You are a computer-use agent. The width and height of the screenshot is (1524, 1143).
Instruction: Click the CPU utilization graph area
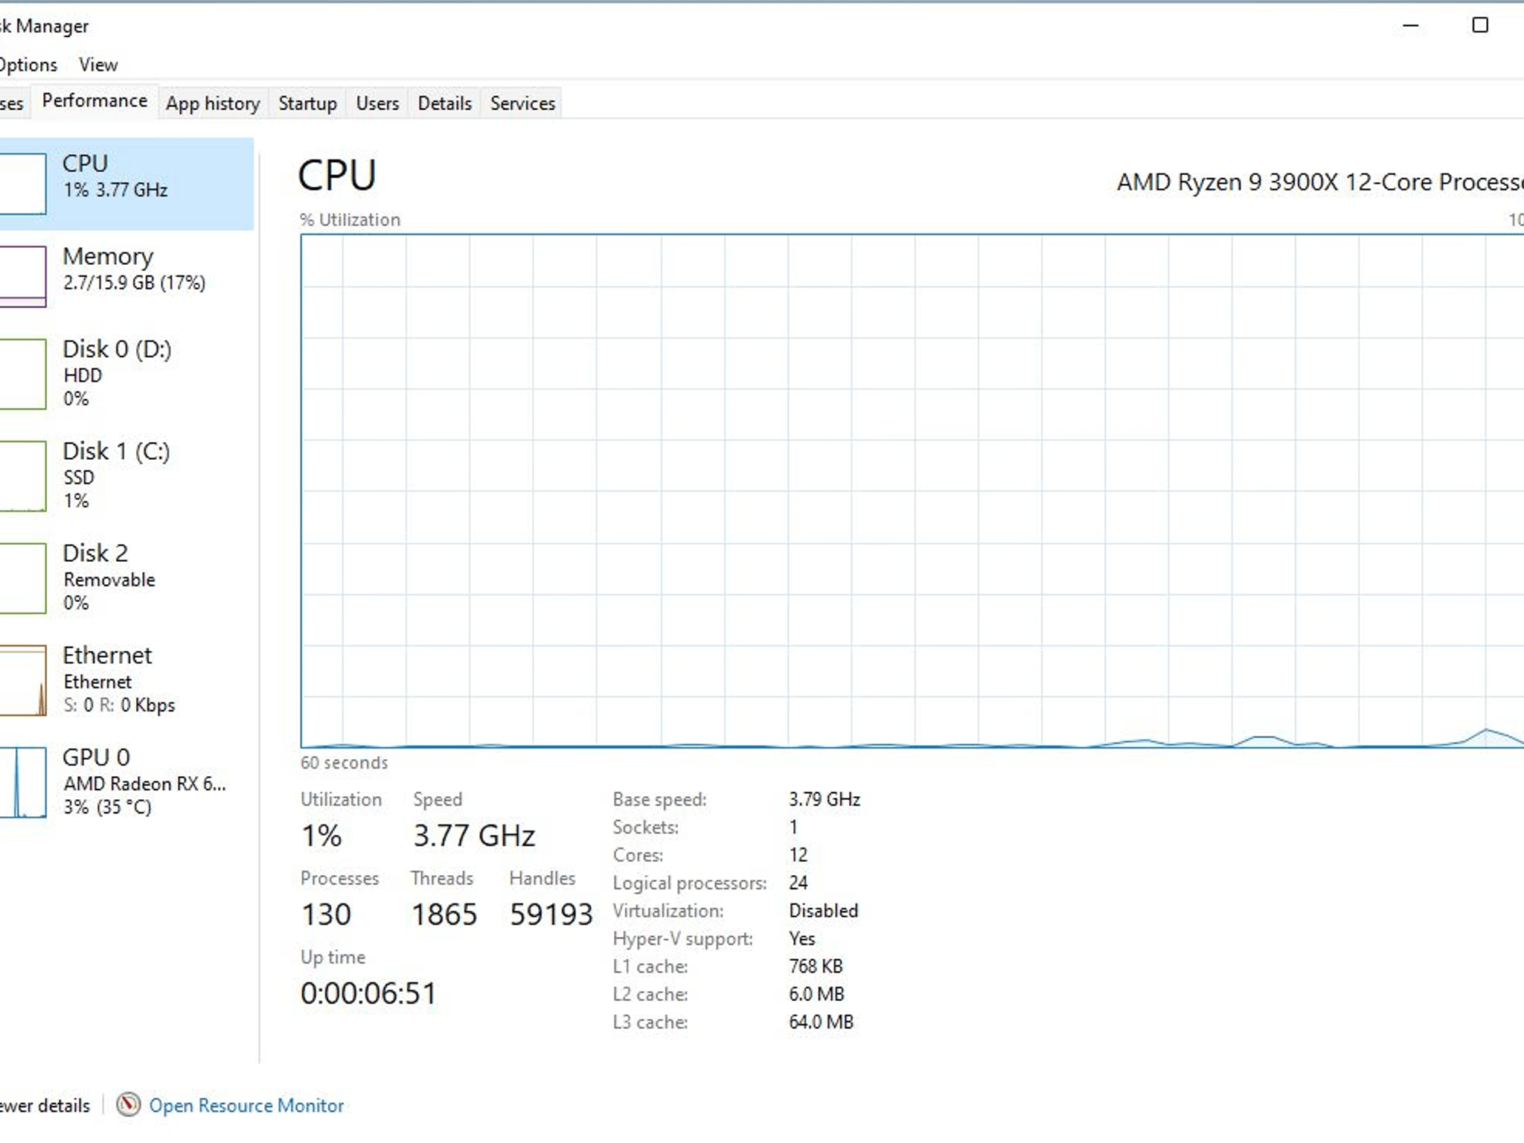tap(912, 491)
